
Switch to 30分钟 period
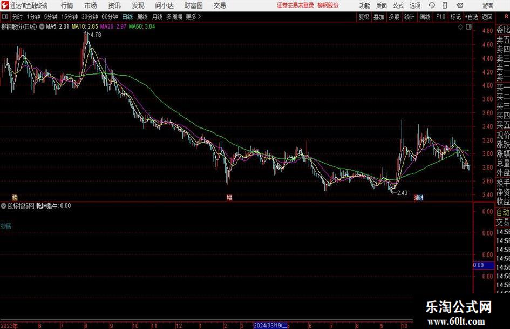[x=90, y=17]
